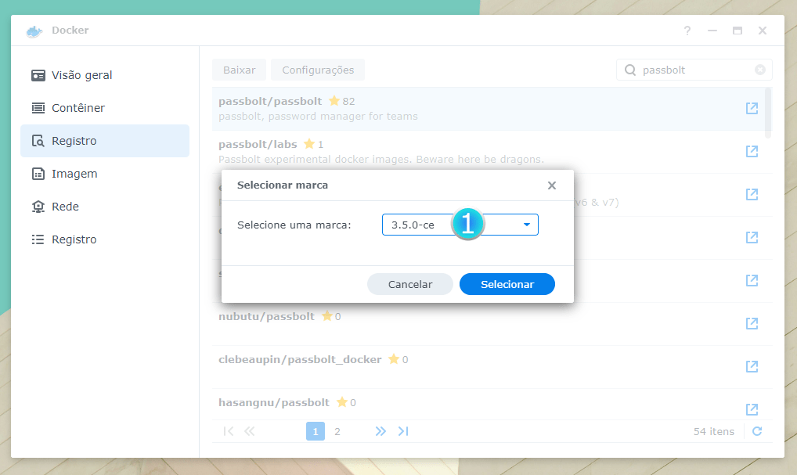Viewport: 797px width, 475px height.
Task: Go to results page 2
Action: [x=337, y=431]
